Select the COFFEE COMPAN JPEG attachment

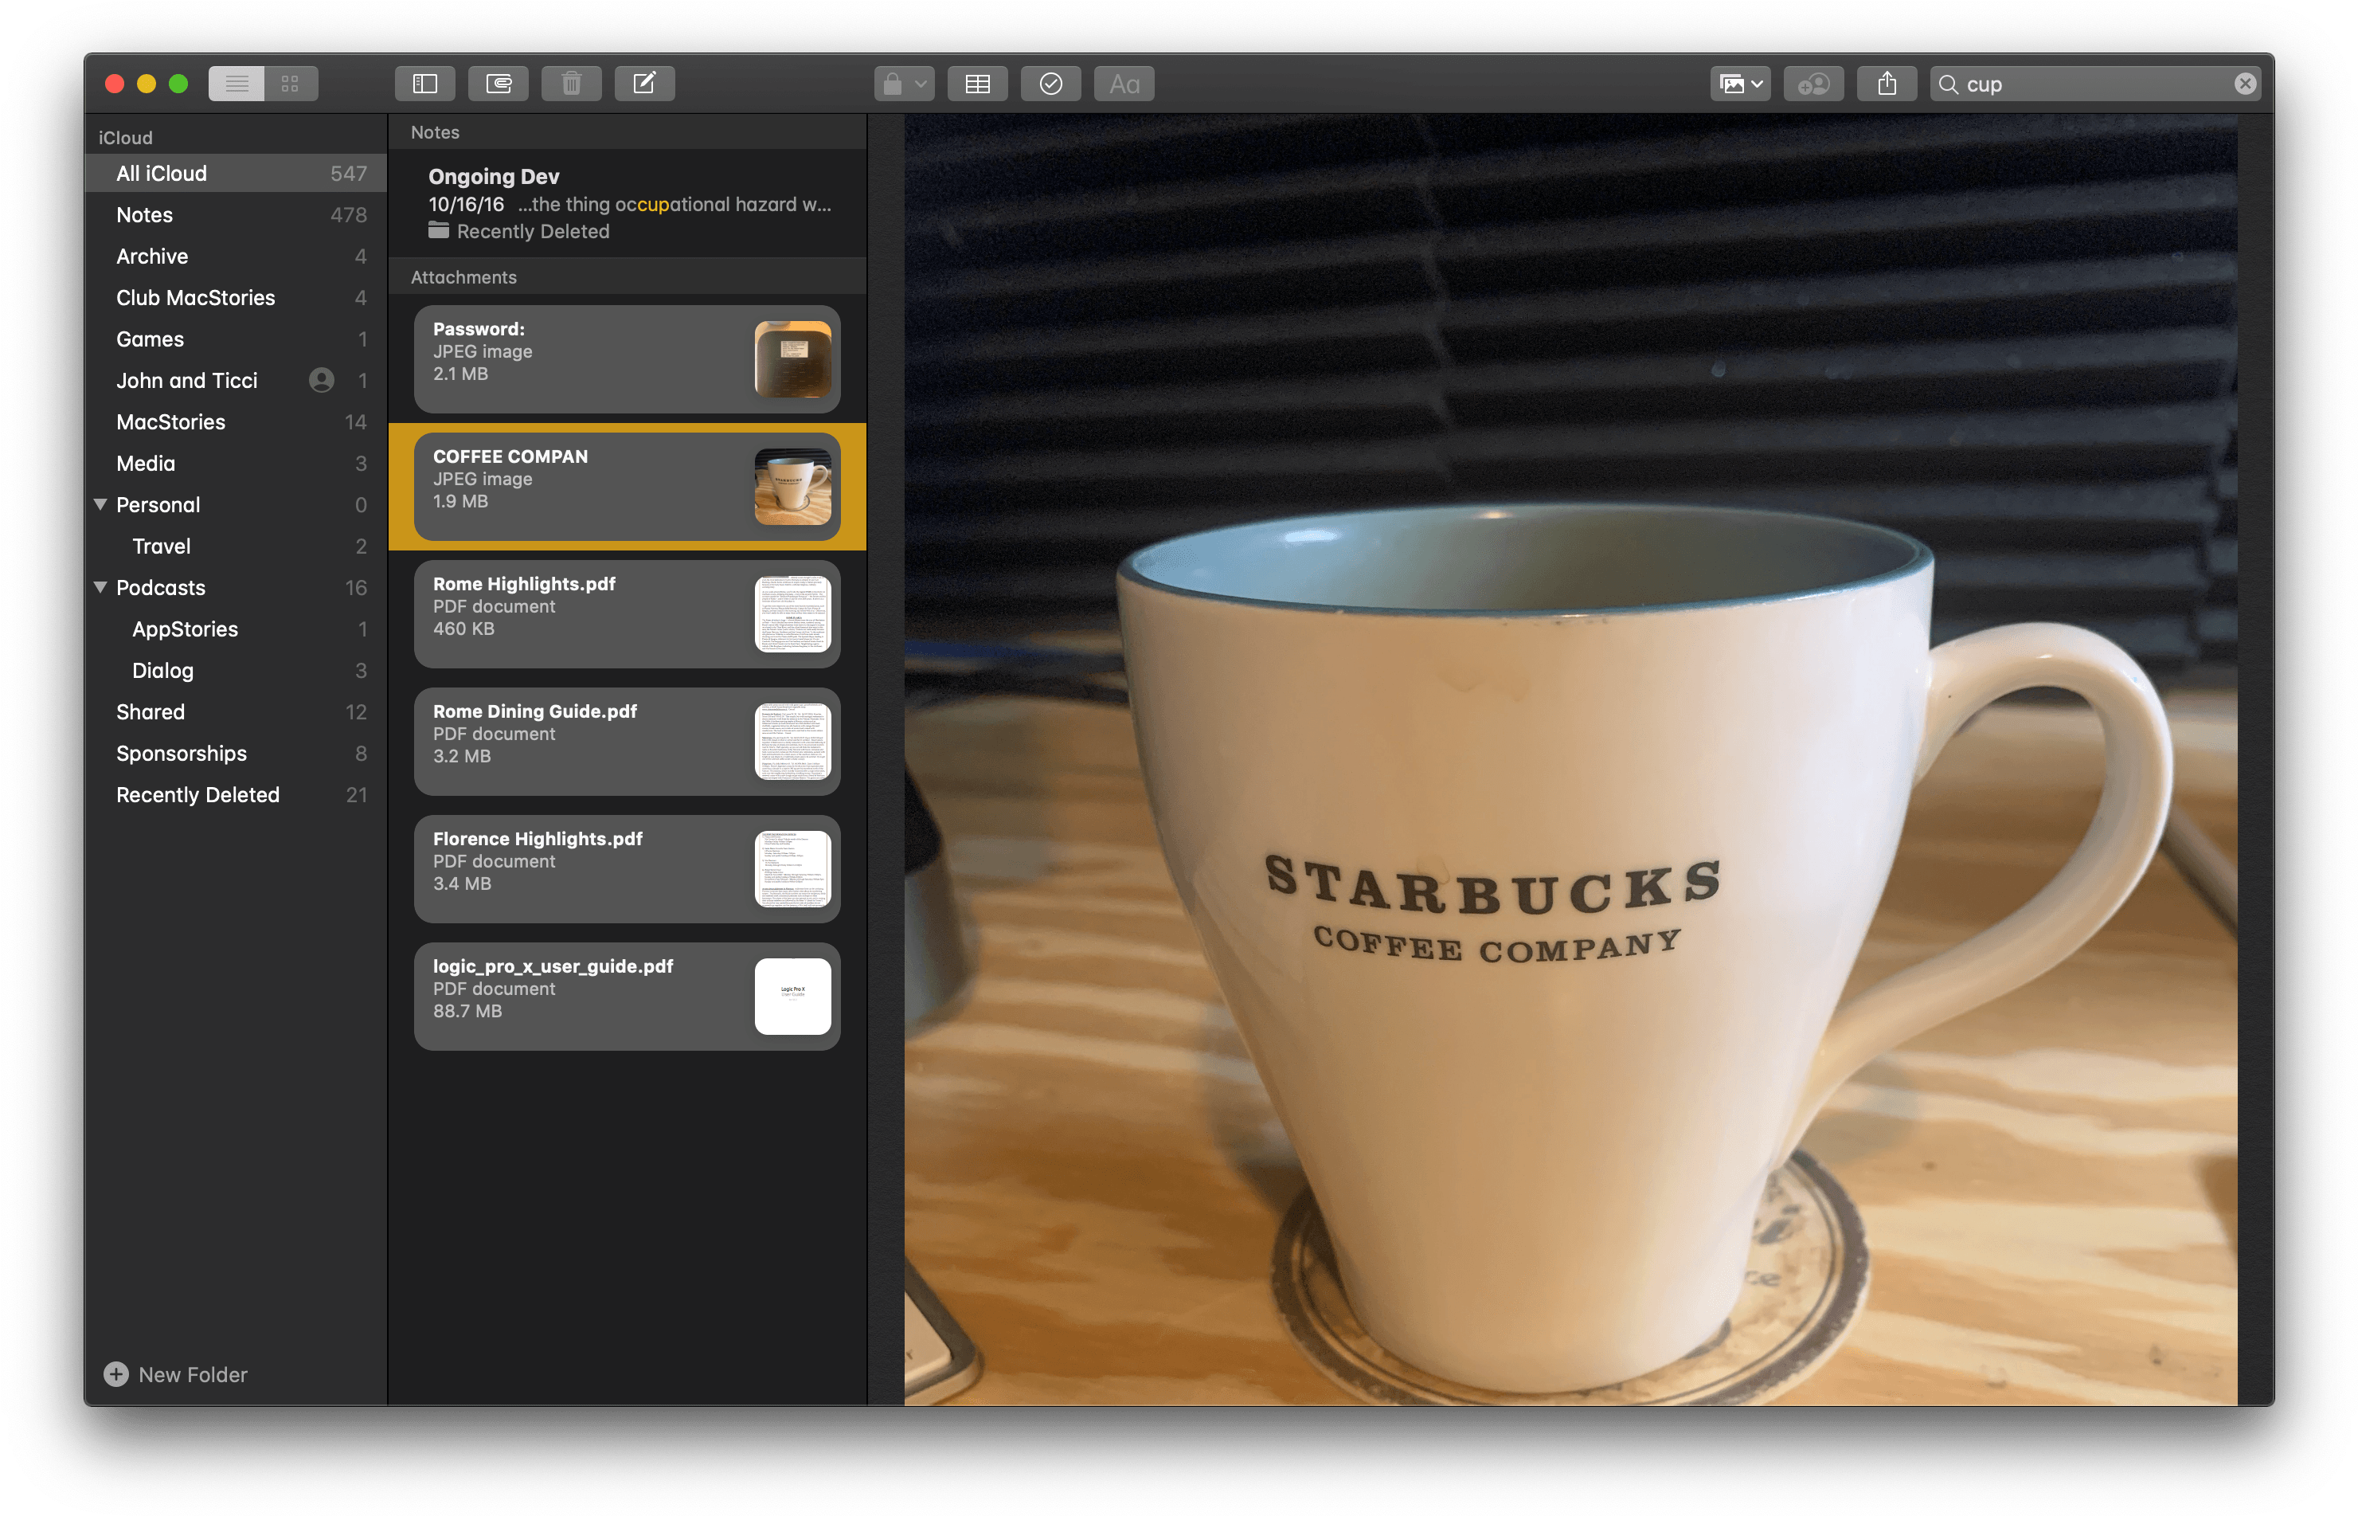point(628,486)
